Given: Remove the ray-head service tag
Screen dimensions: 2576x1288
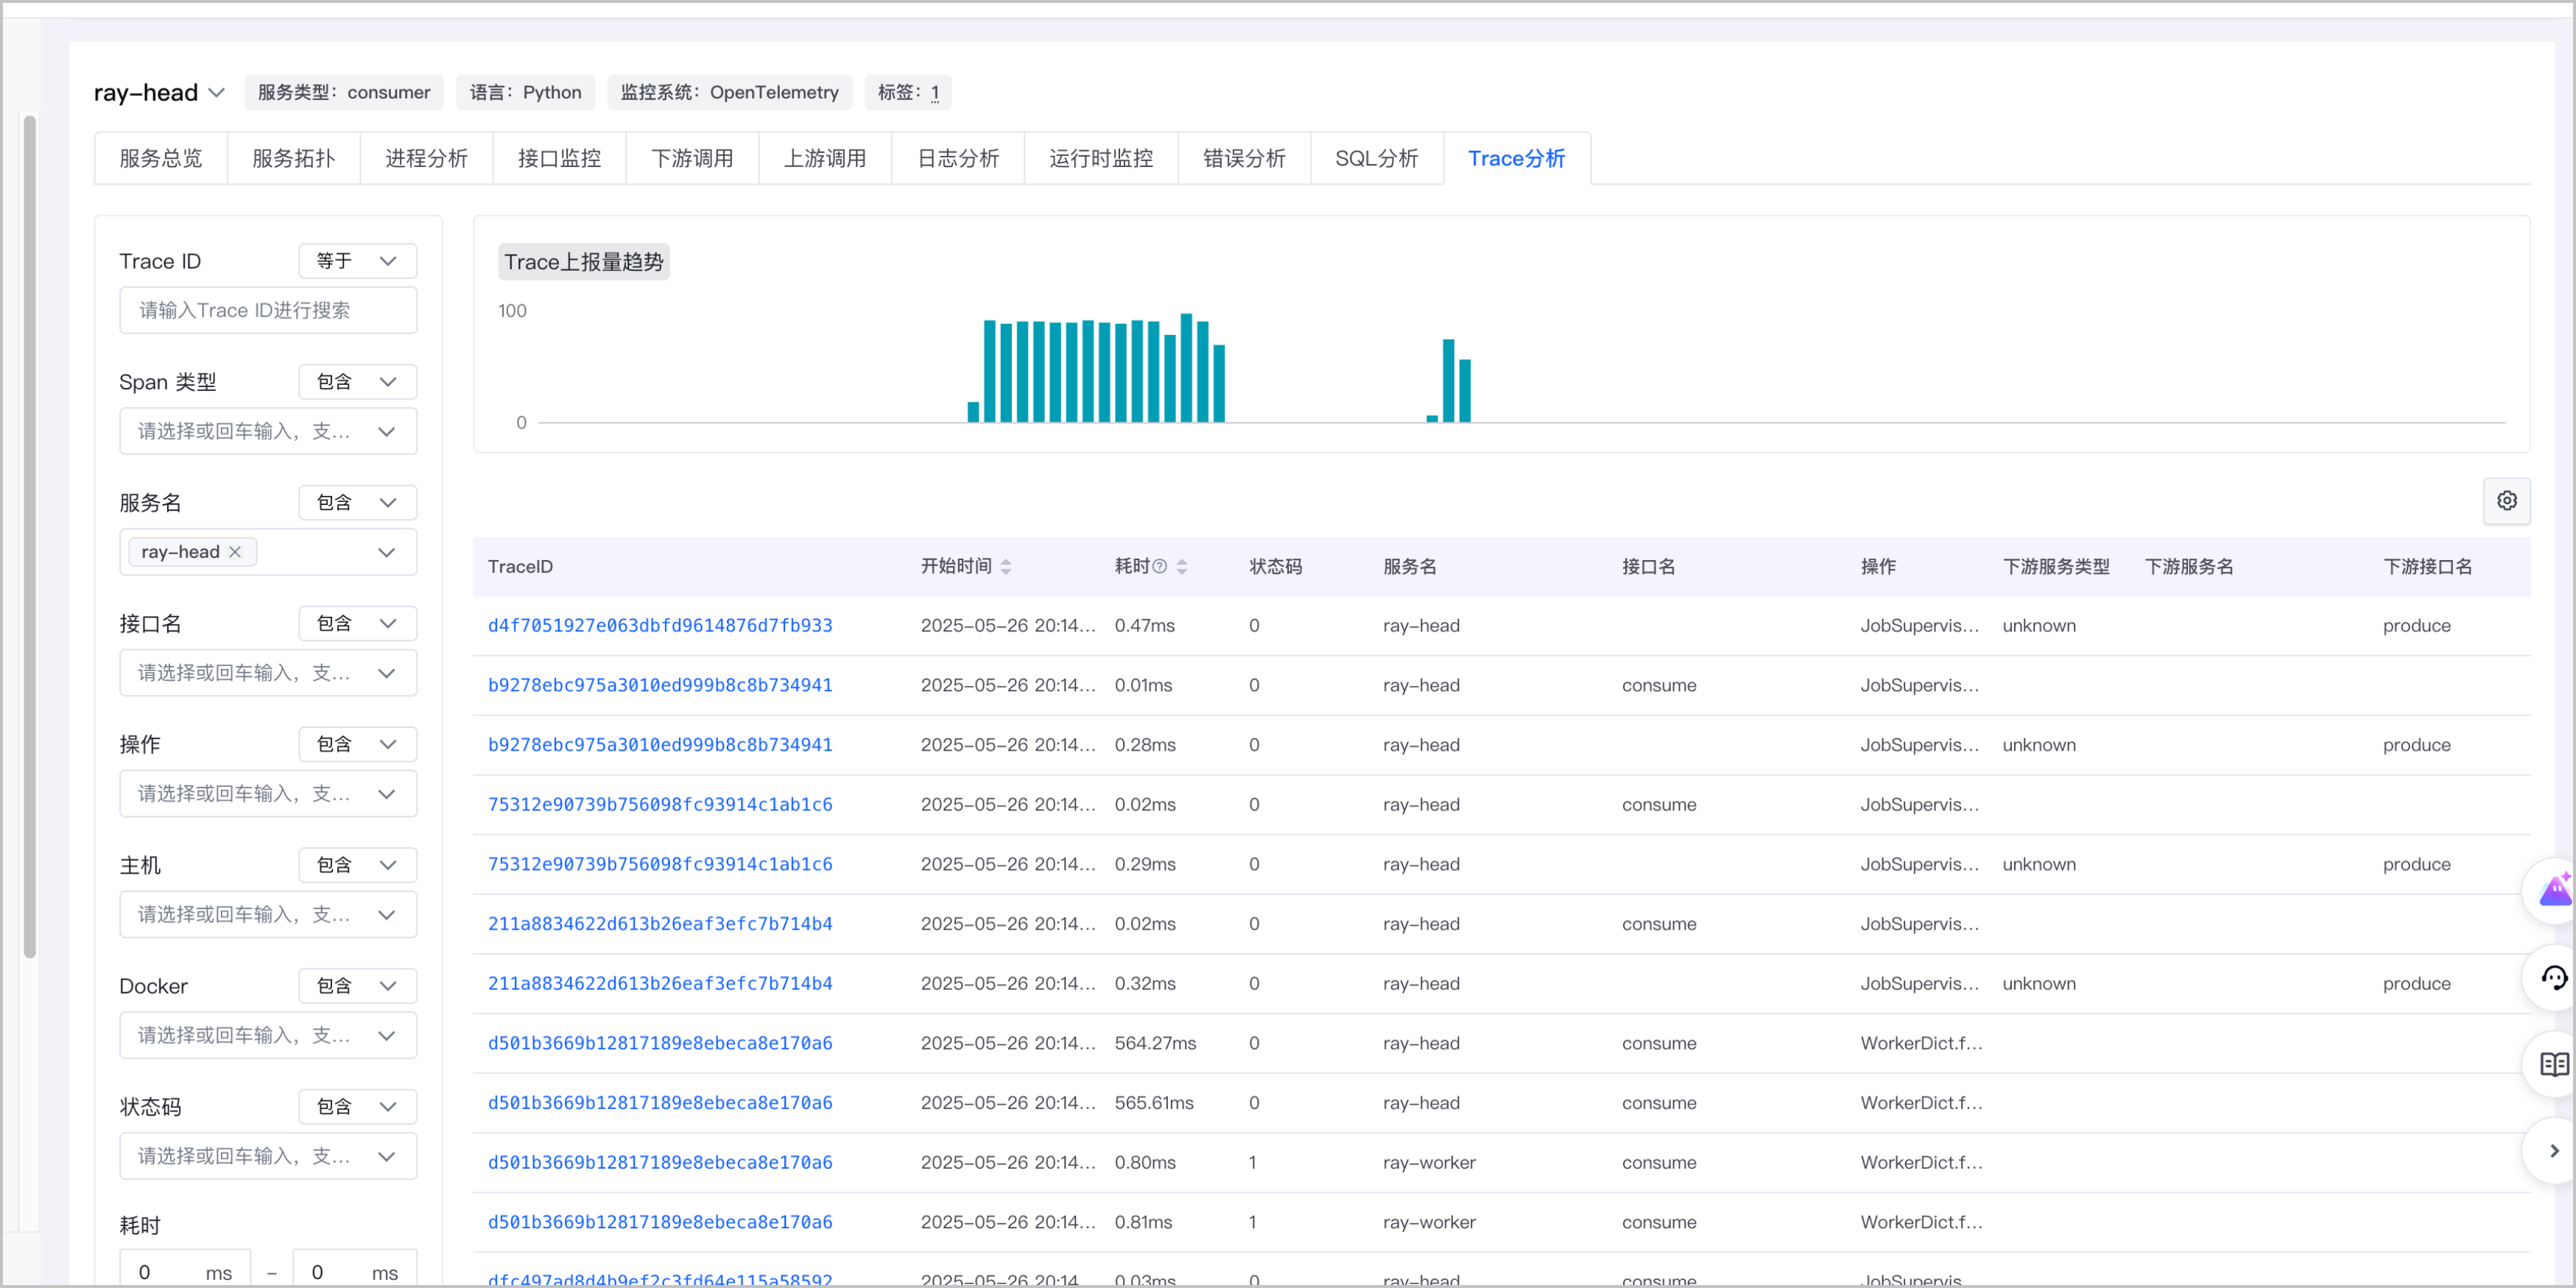Looking at the screenshot, I should coord(235,551).
